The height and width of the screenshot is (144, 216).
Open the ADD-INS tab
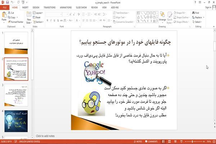115,8
